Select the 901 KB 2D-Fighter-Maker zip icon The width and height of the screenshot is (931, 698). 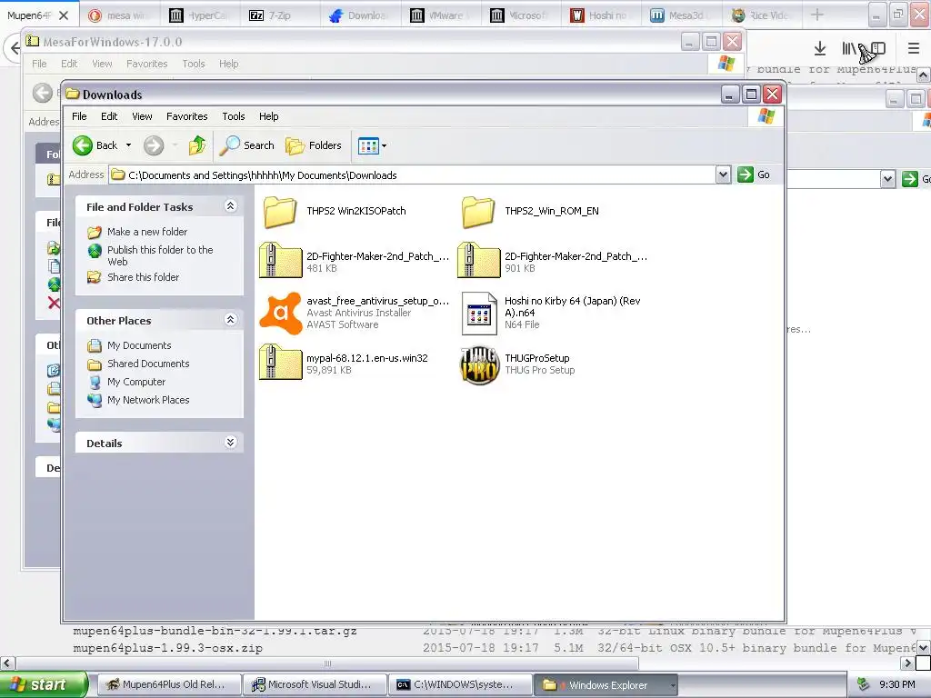tap(478, 260)
